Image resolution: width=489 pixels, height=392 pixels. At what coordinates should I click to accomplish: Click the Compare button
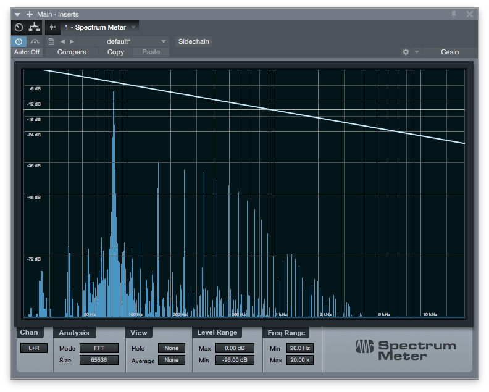[72, 52]
